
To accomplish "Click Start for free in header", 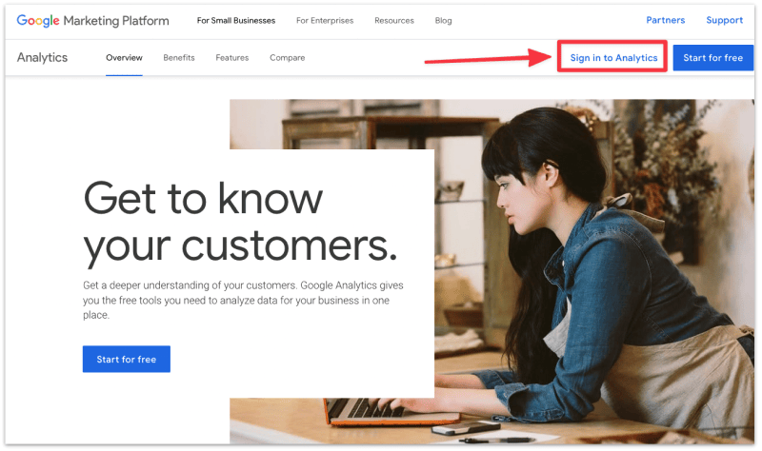I will click(712, 57).
